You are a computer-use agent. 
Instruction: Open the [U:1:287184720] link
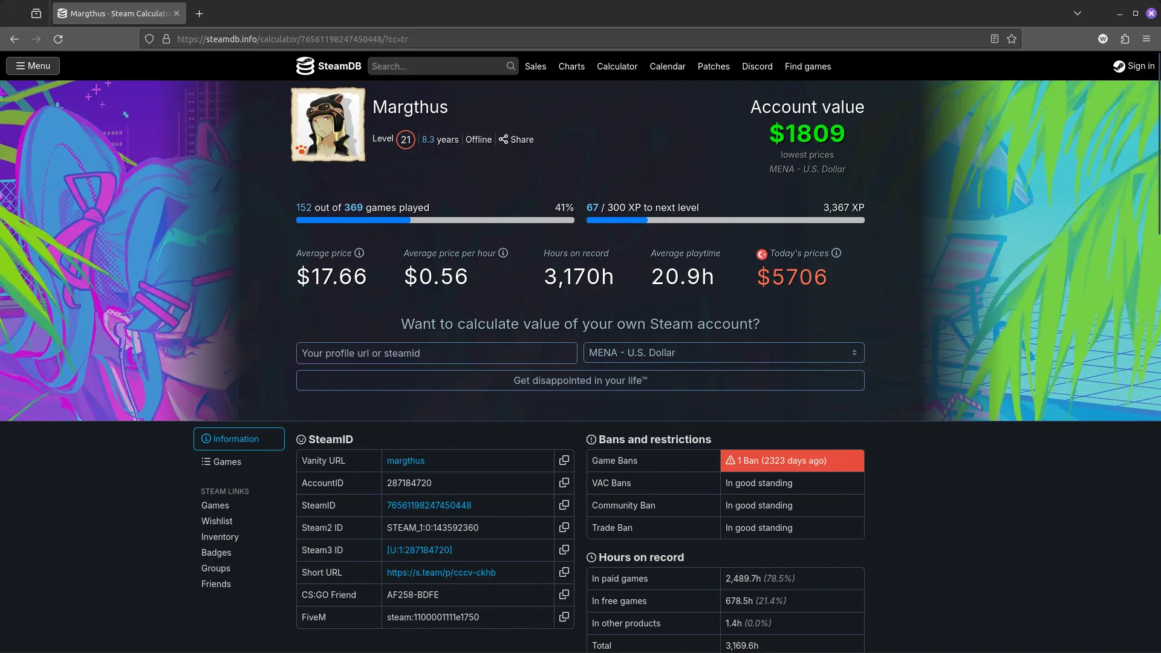click(420, 550)
